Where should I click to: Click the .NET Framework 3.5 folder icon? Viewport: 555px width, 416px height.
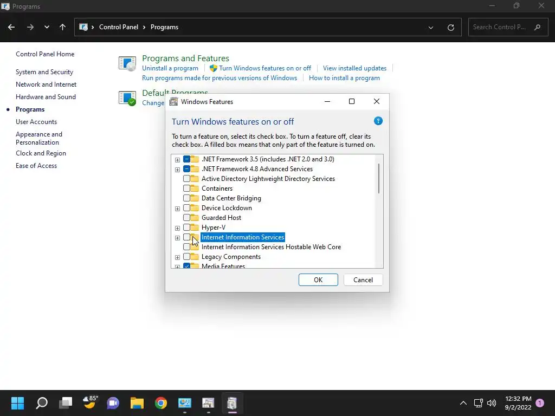[195, 159]
